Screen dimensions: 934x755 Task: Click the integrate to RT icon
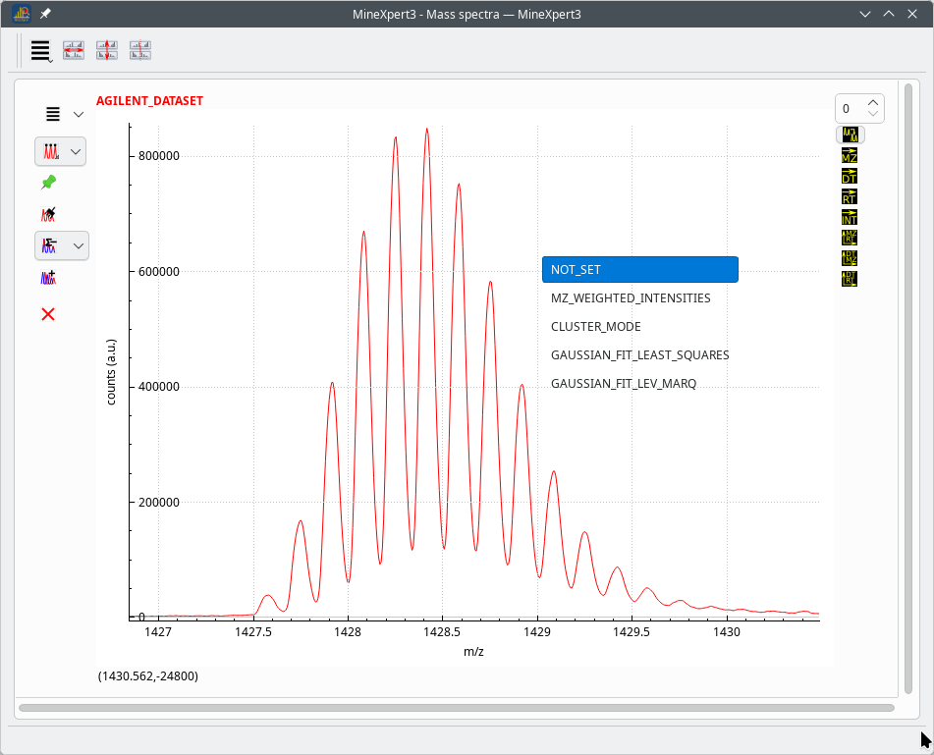pyautogui.click(x=850, y=196)
